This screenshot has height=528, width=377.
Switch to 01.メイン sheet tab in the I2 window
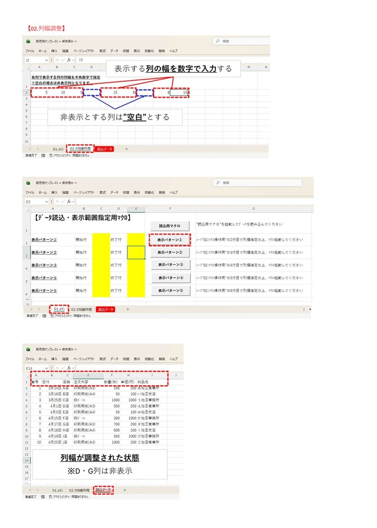(58, 149)
